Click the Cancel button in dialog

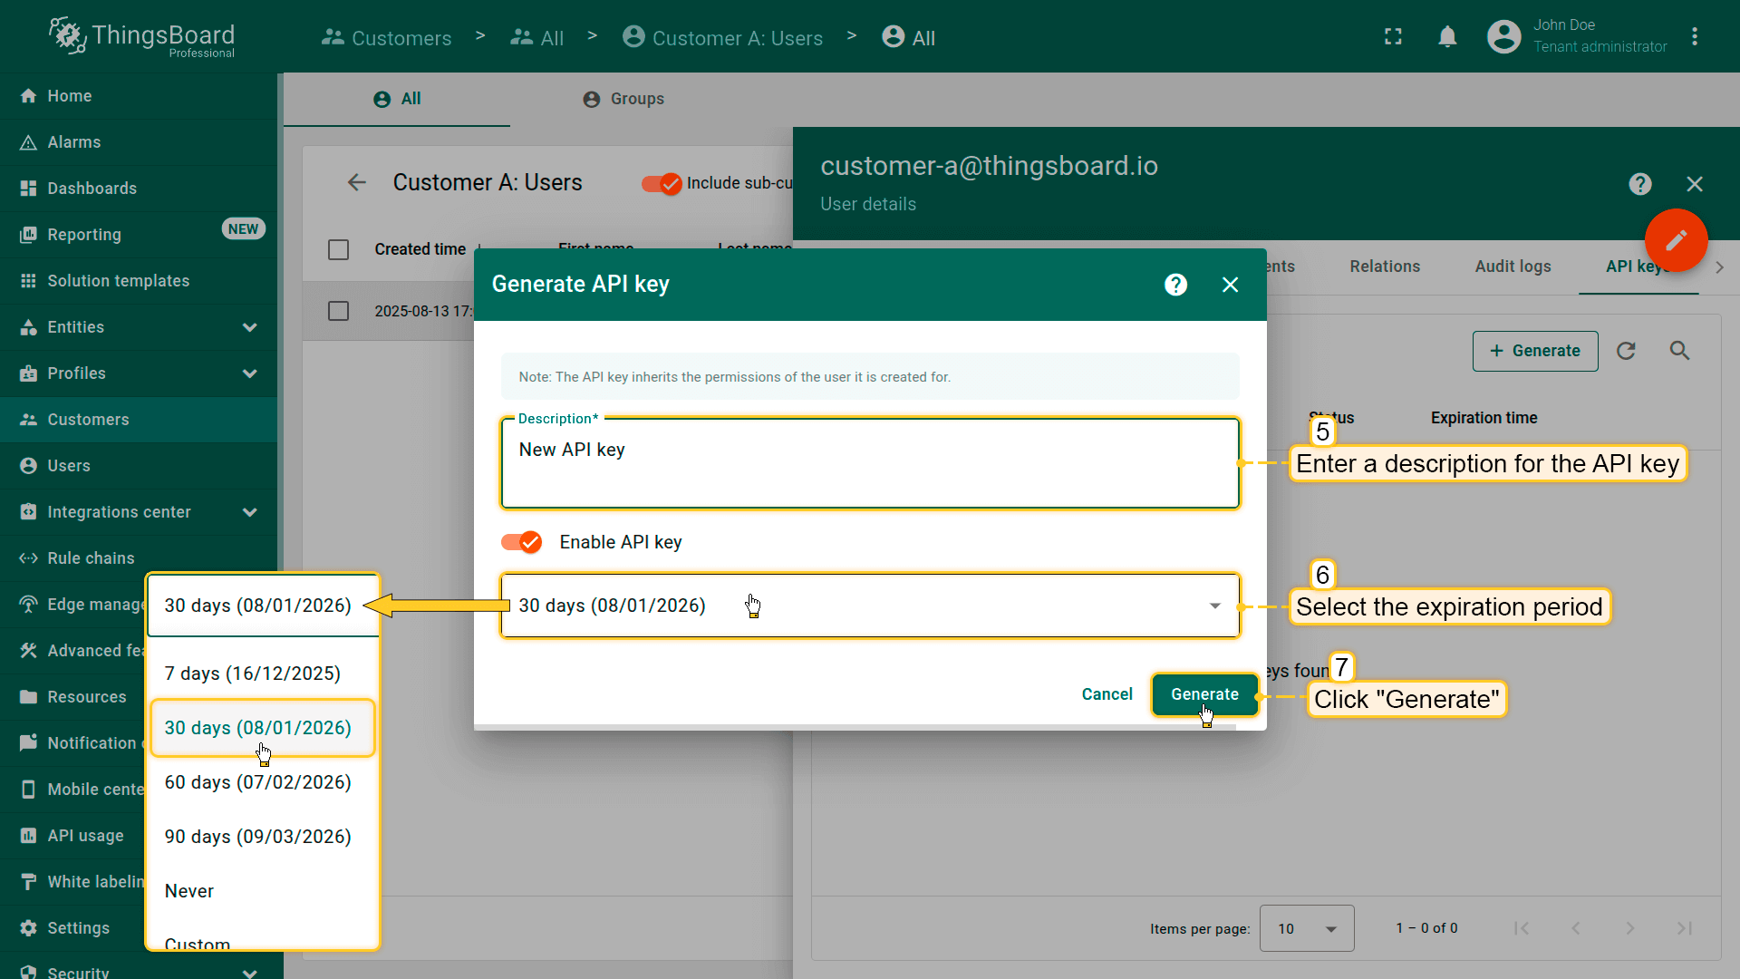[x=1107, y=694]
